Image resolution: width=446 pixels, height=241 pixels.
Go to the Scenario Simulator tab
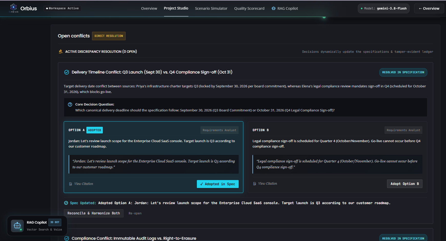pos(211,8)
